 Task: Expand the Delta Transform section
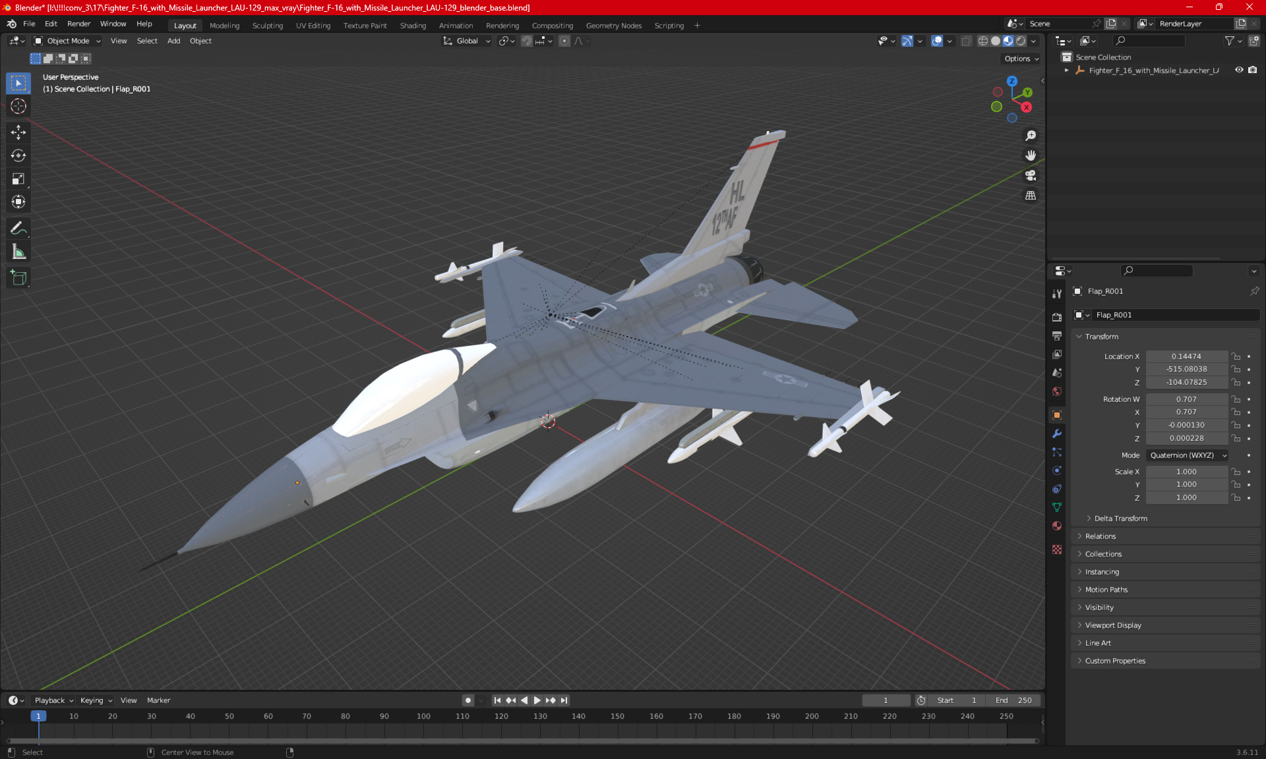(1120, 519)
